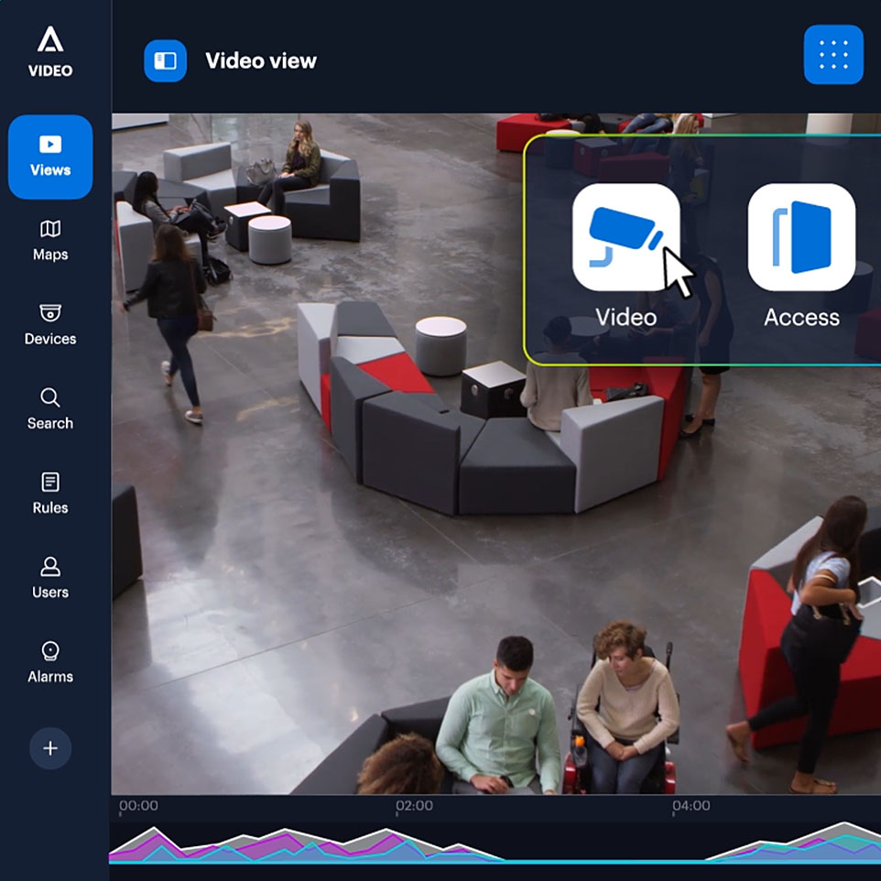Image resolution: width=881 pixels, height=881 pixels.
Task: Jump to 02:00 on the timeline
Action: pyautogui.click(x=414, y=806)
